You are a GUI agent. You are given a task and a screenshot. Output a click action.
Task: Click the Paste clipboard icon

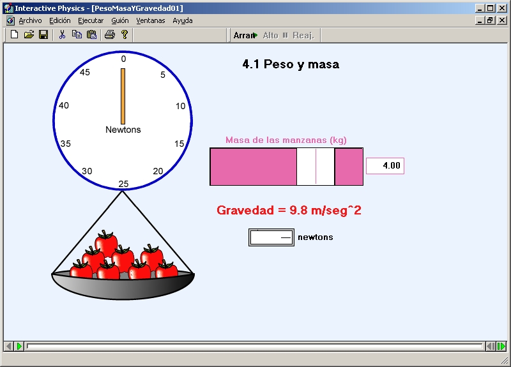(x=91, y=34)
